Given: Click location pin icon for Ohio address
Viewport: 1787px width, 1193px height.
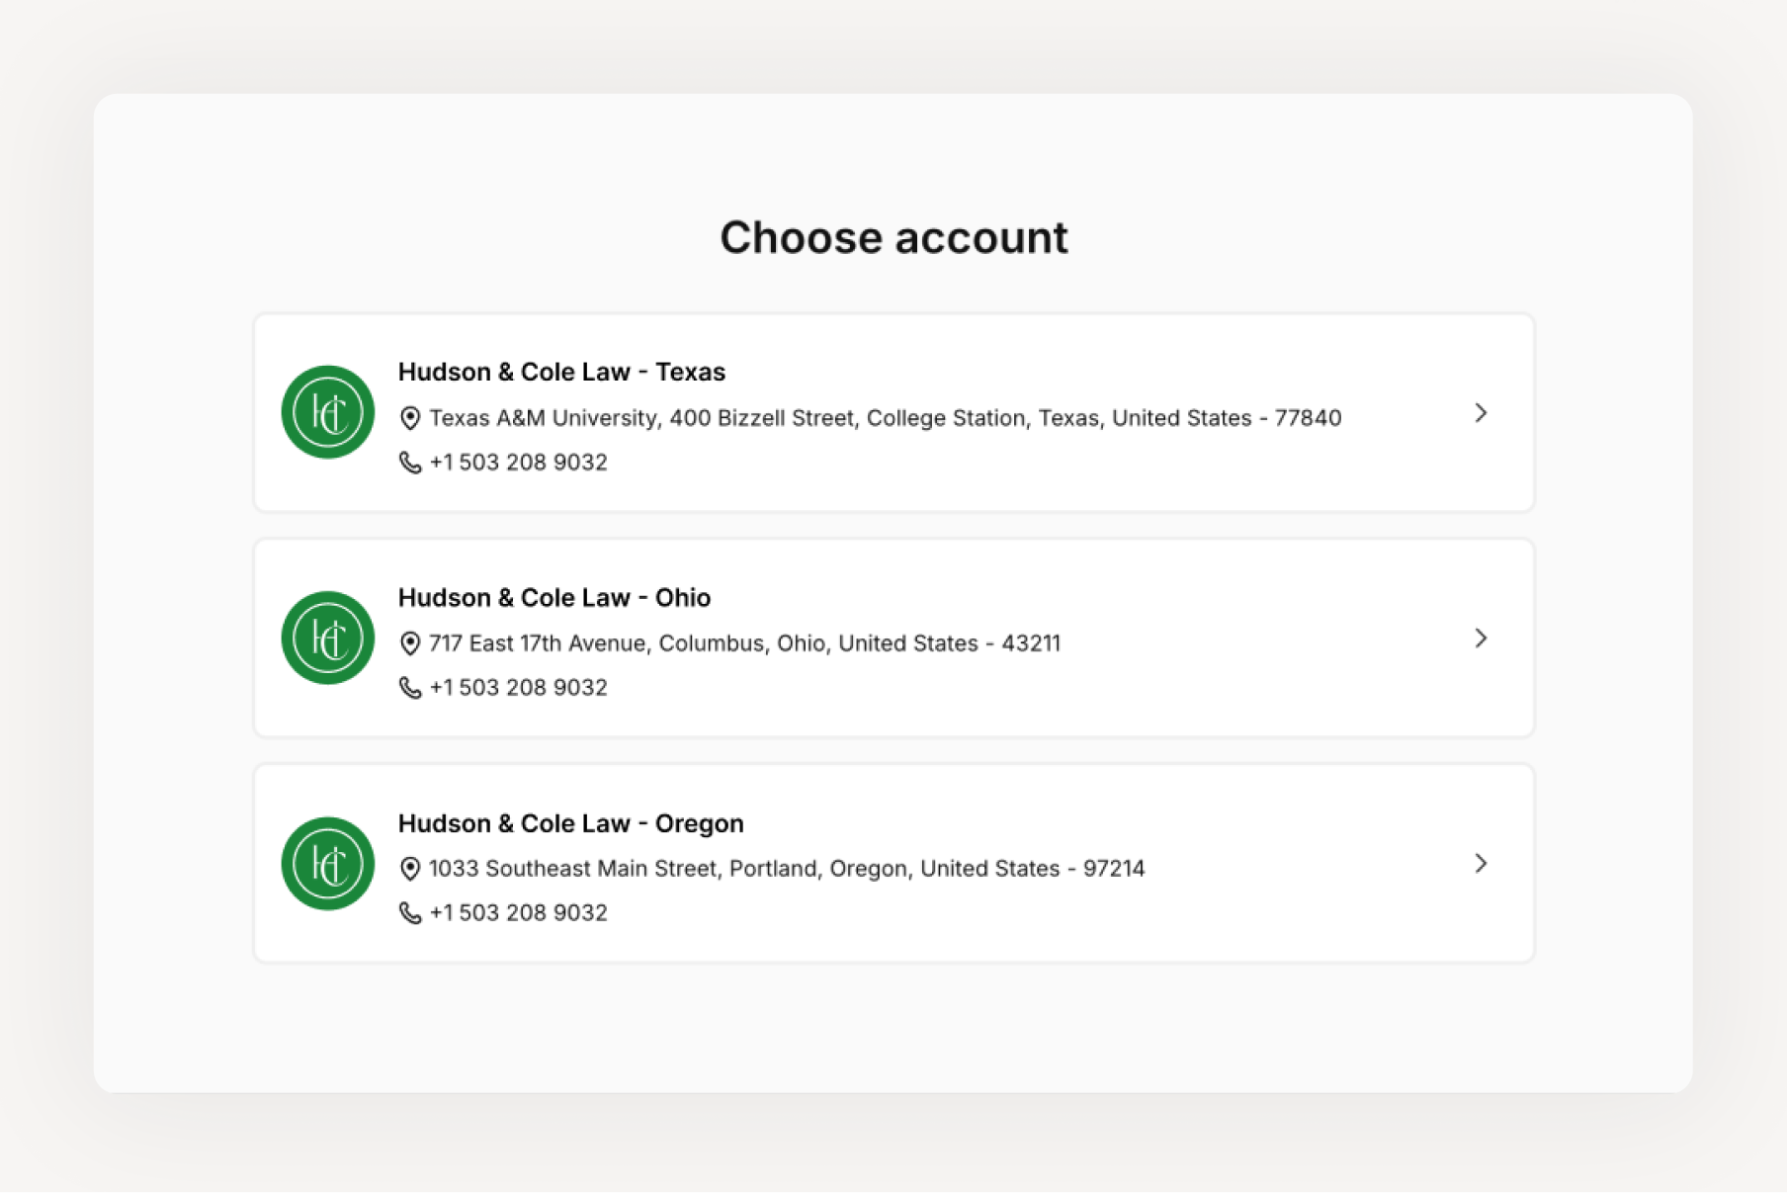Looking at the screenshot, I should (410, 643).
